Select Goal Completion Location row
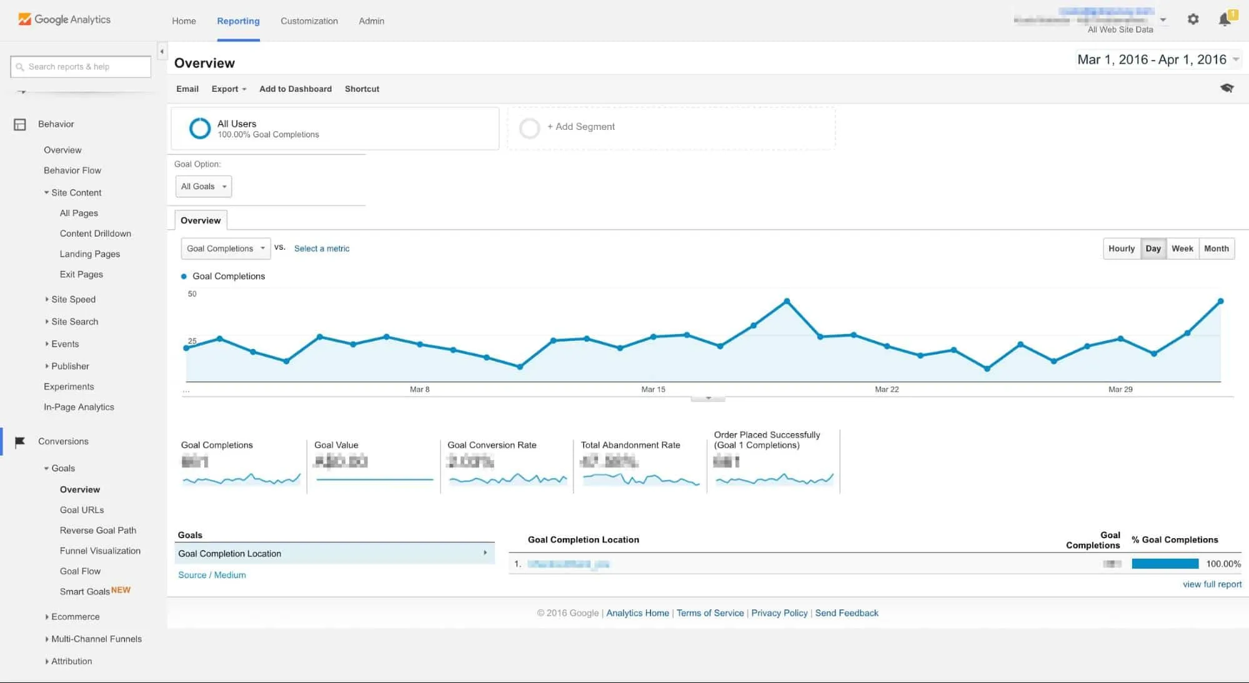The width and height of the screenshot is (1249, 683). point(335,554)
